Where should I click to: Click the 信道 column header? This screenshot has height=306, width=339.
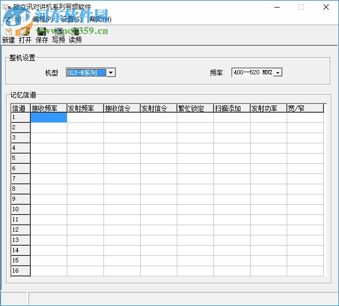point(21,108)
